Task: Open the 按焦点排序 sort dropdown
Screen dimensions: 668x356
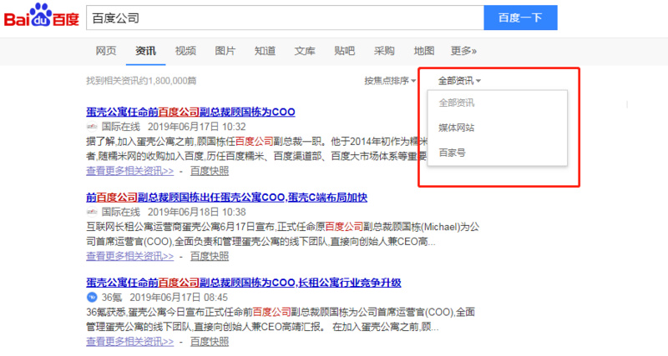Action: tap(390, 81)
